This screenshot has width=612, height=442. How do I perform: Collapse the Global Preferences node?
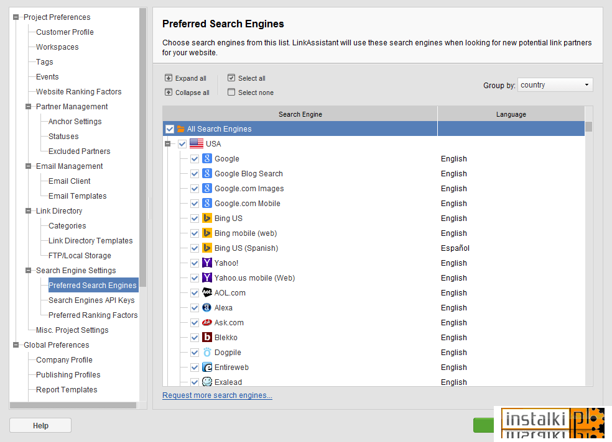(16, 345)
